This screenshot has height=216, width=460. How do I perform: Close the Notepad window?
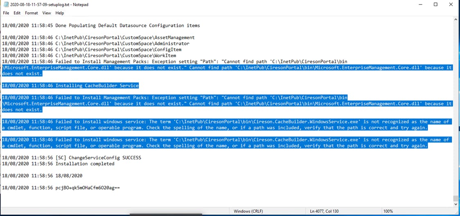[x=451, y=4]
